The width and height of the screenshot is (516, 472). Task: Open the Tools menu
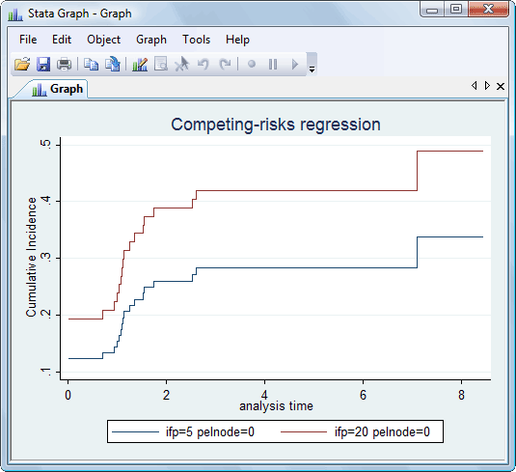[196, 40]
